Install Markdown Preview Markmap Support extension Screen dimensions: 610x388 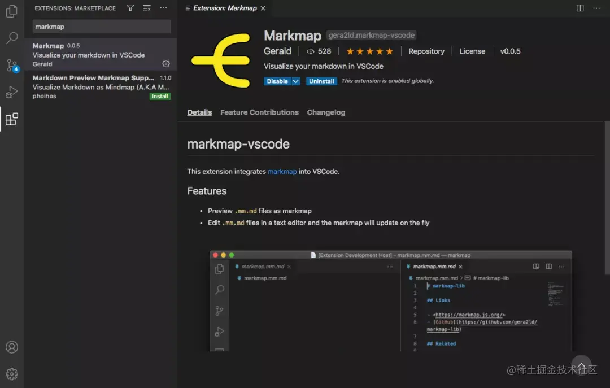pos(160,96)
